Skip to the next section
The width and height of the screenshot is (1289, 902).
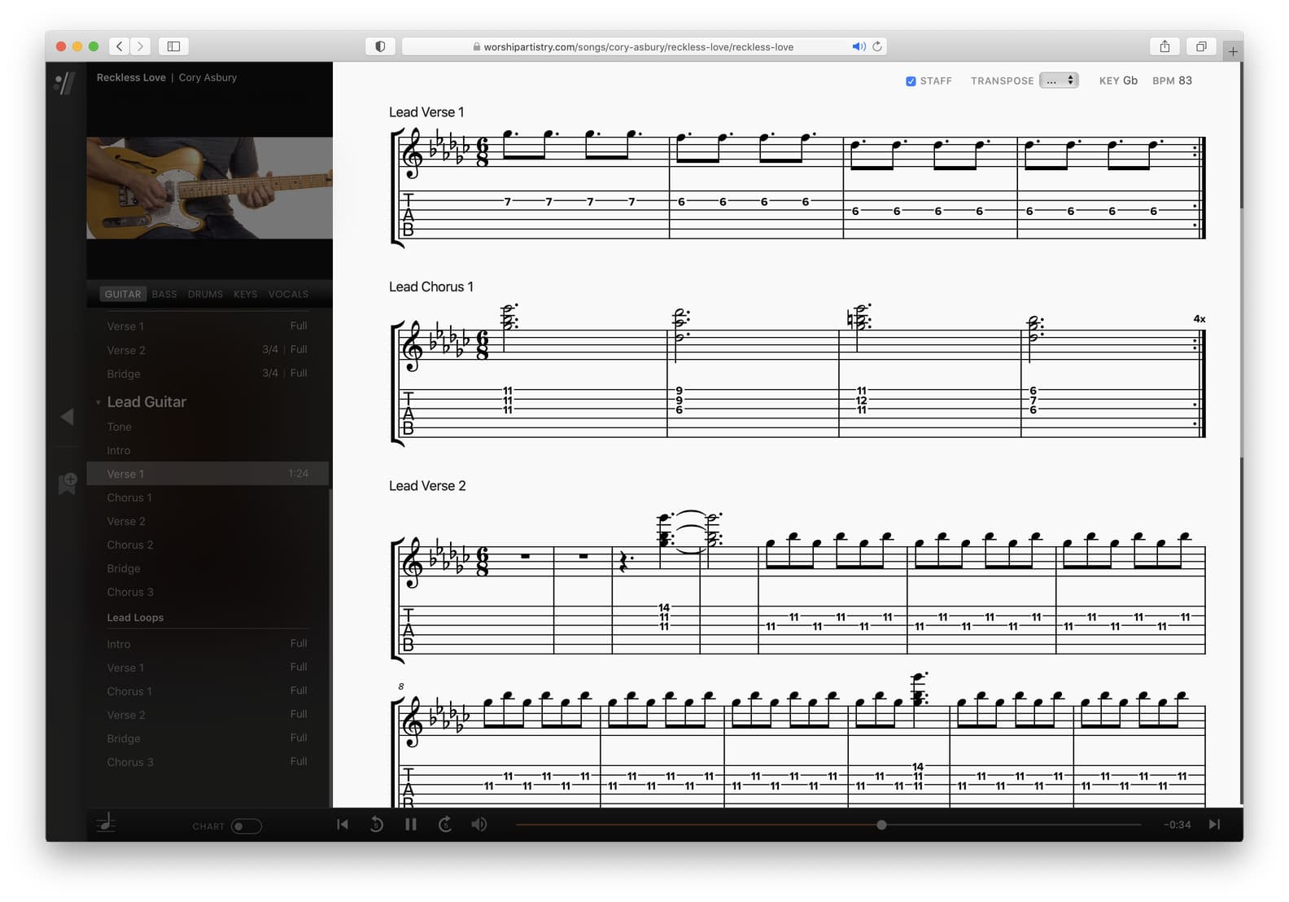click(x=1214, y=825)
